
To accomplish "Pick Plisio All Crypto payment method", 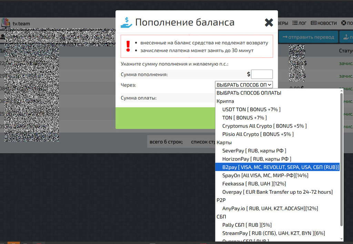I will (258, 134).
